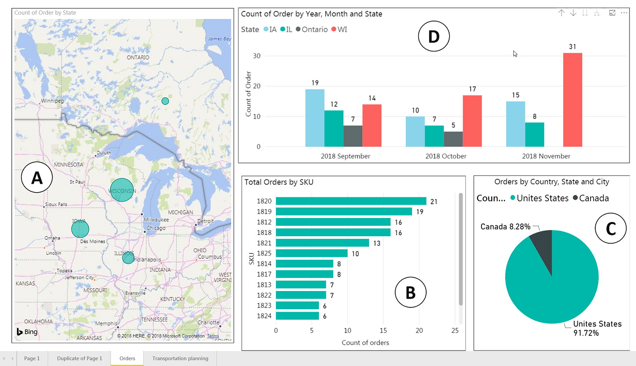636x366 pixels.
Task: Toggle the IA item in the State legend
Action: click(x=271, y=29)
